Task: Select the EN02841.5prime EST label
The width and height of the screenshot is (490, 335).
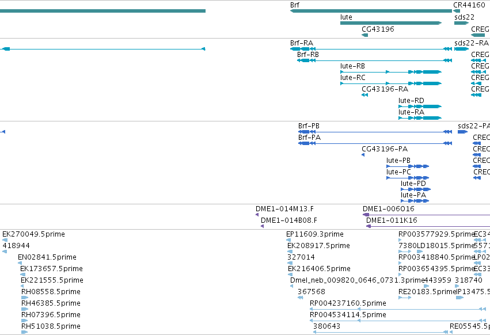Action: pyautogui.click(x=47, y=257)
